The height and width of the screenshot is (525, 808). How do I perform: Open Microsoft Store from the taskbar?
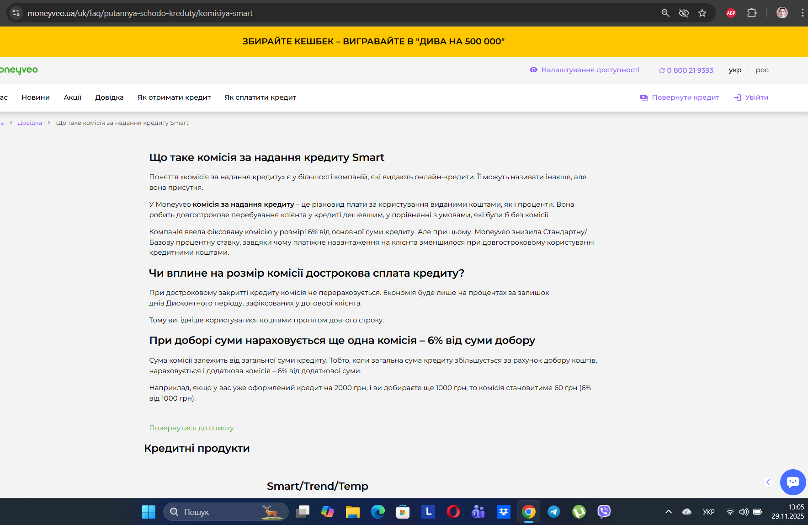point(403,512)
